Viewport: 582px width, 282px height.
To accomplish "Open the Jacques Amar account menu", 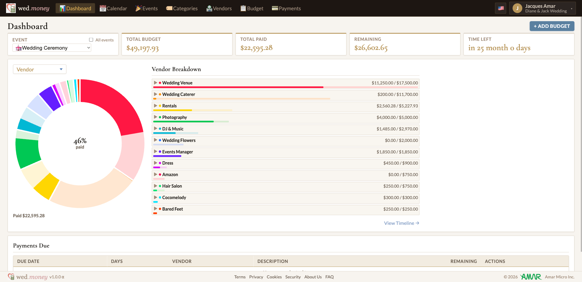I will pyautogui.click(x=543, y=8).
